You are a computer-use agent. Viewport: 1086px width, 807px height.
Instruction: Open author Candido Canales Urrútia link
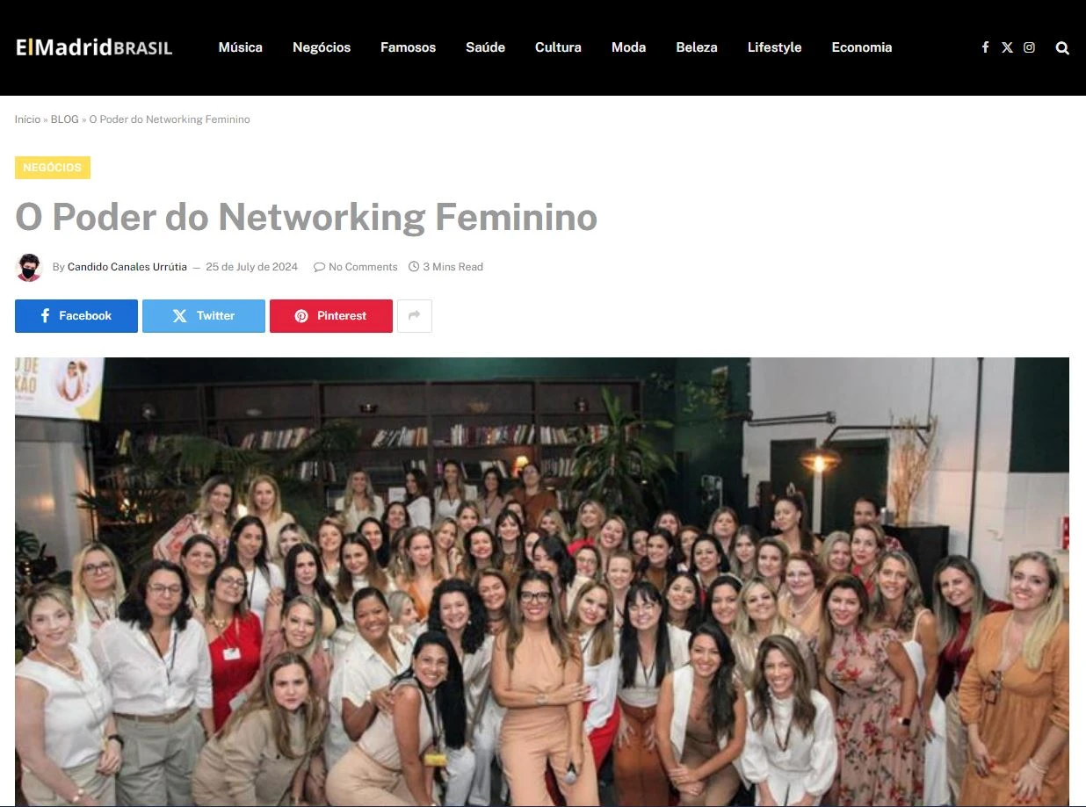[x=127, y=267]
